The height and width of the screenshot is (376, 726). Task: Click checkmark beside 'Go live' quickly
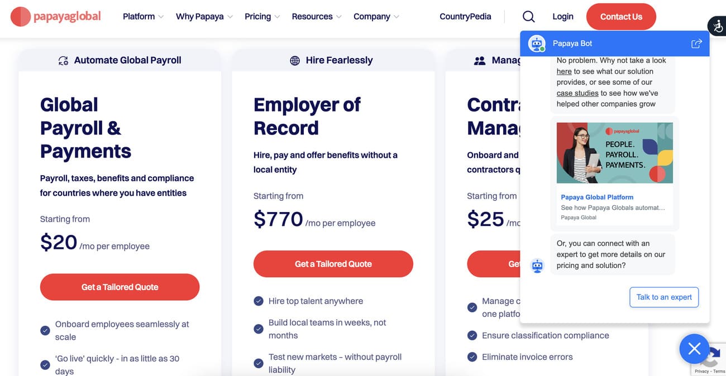45,365
